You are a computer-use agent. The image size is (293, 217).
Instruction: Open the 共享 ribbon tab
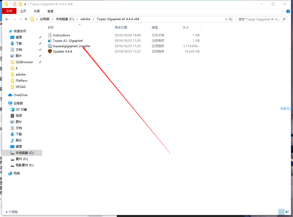coord(37,11)
